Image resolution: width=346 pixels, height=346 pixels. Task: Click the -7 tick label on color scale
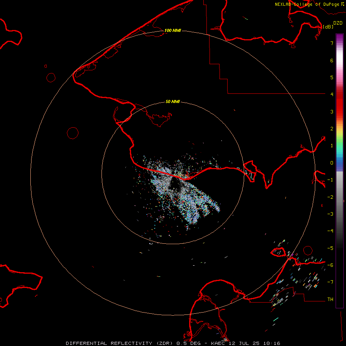tap(330, 282)
